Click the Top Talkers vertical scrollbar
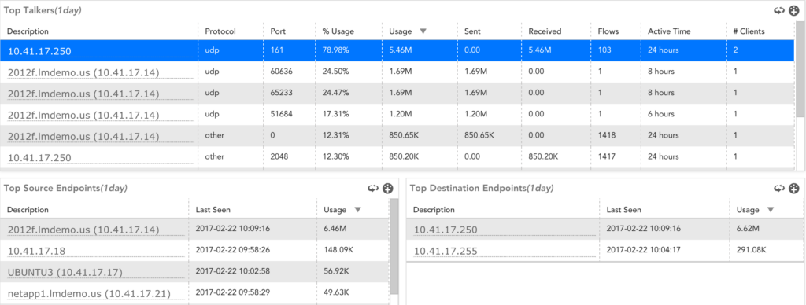The width and height of the screenshot is (806, 305). [x=800, y=69]
